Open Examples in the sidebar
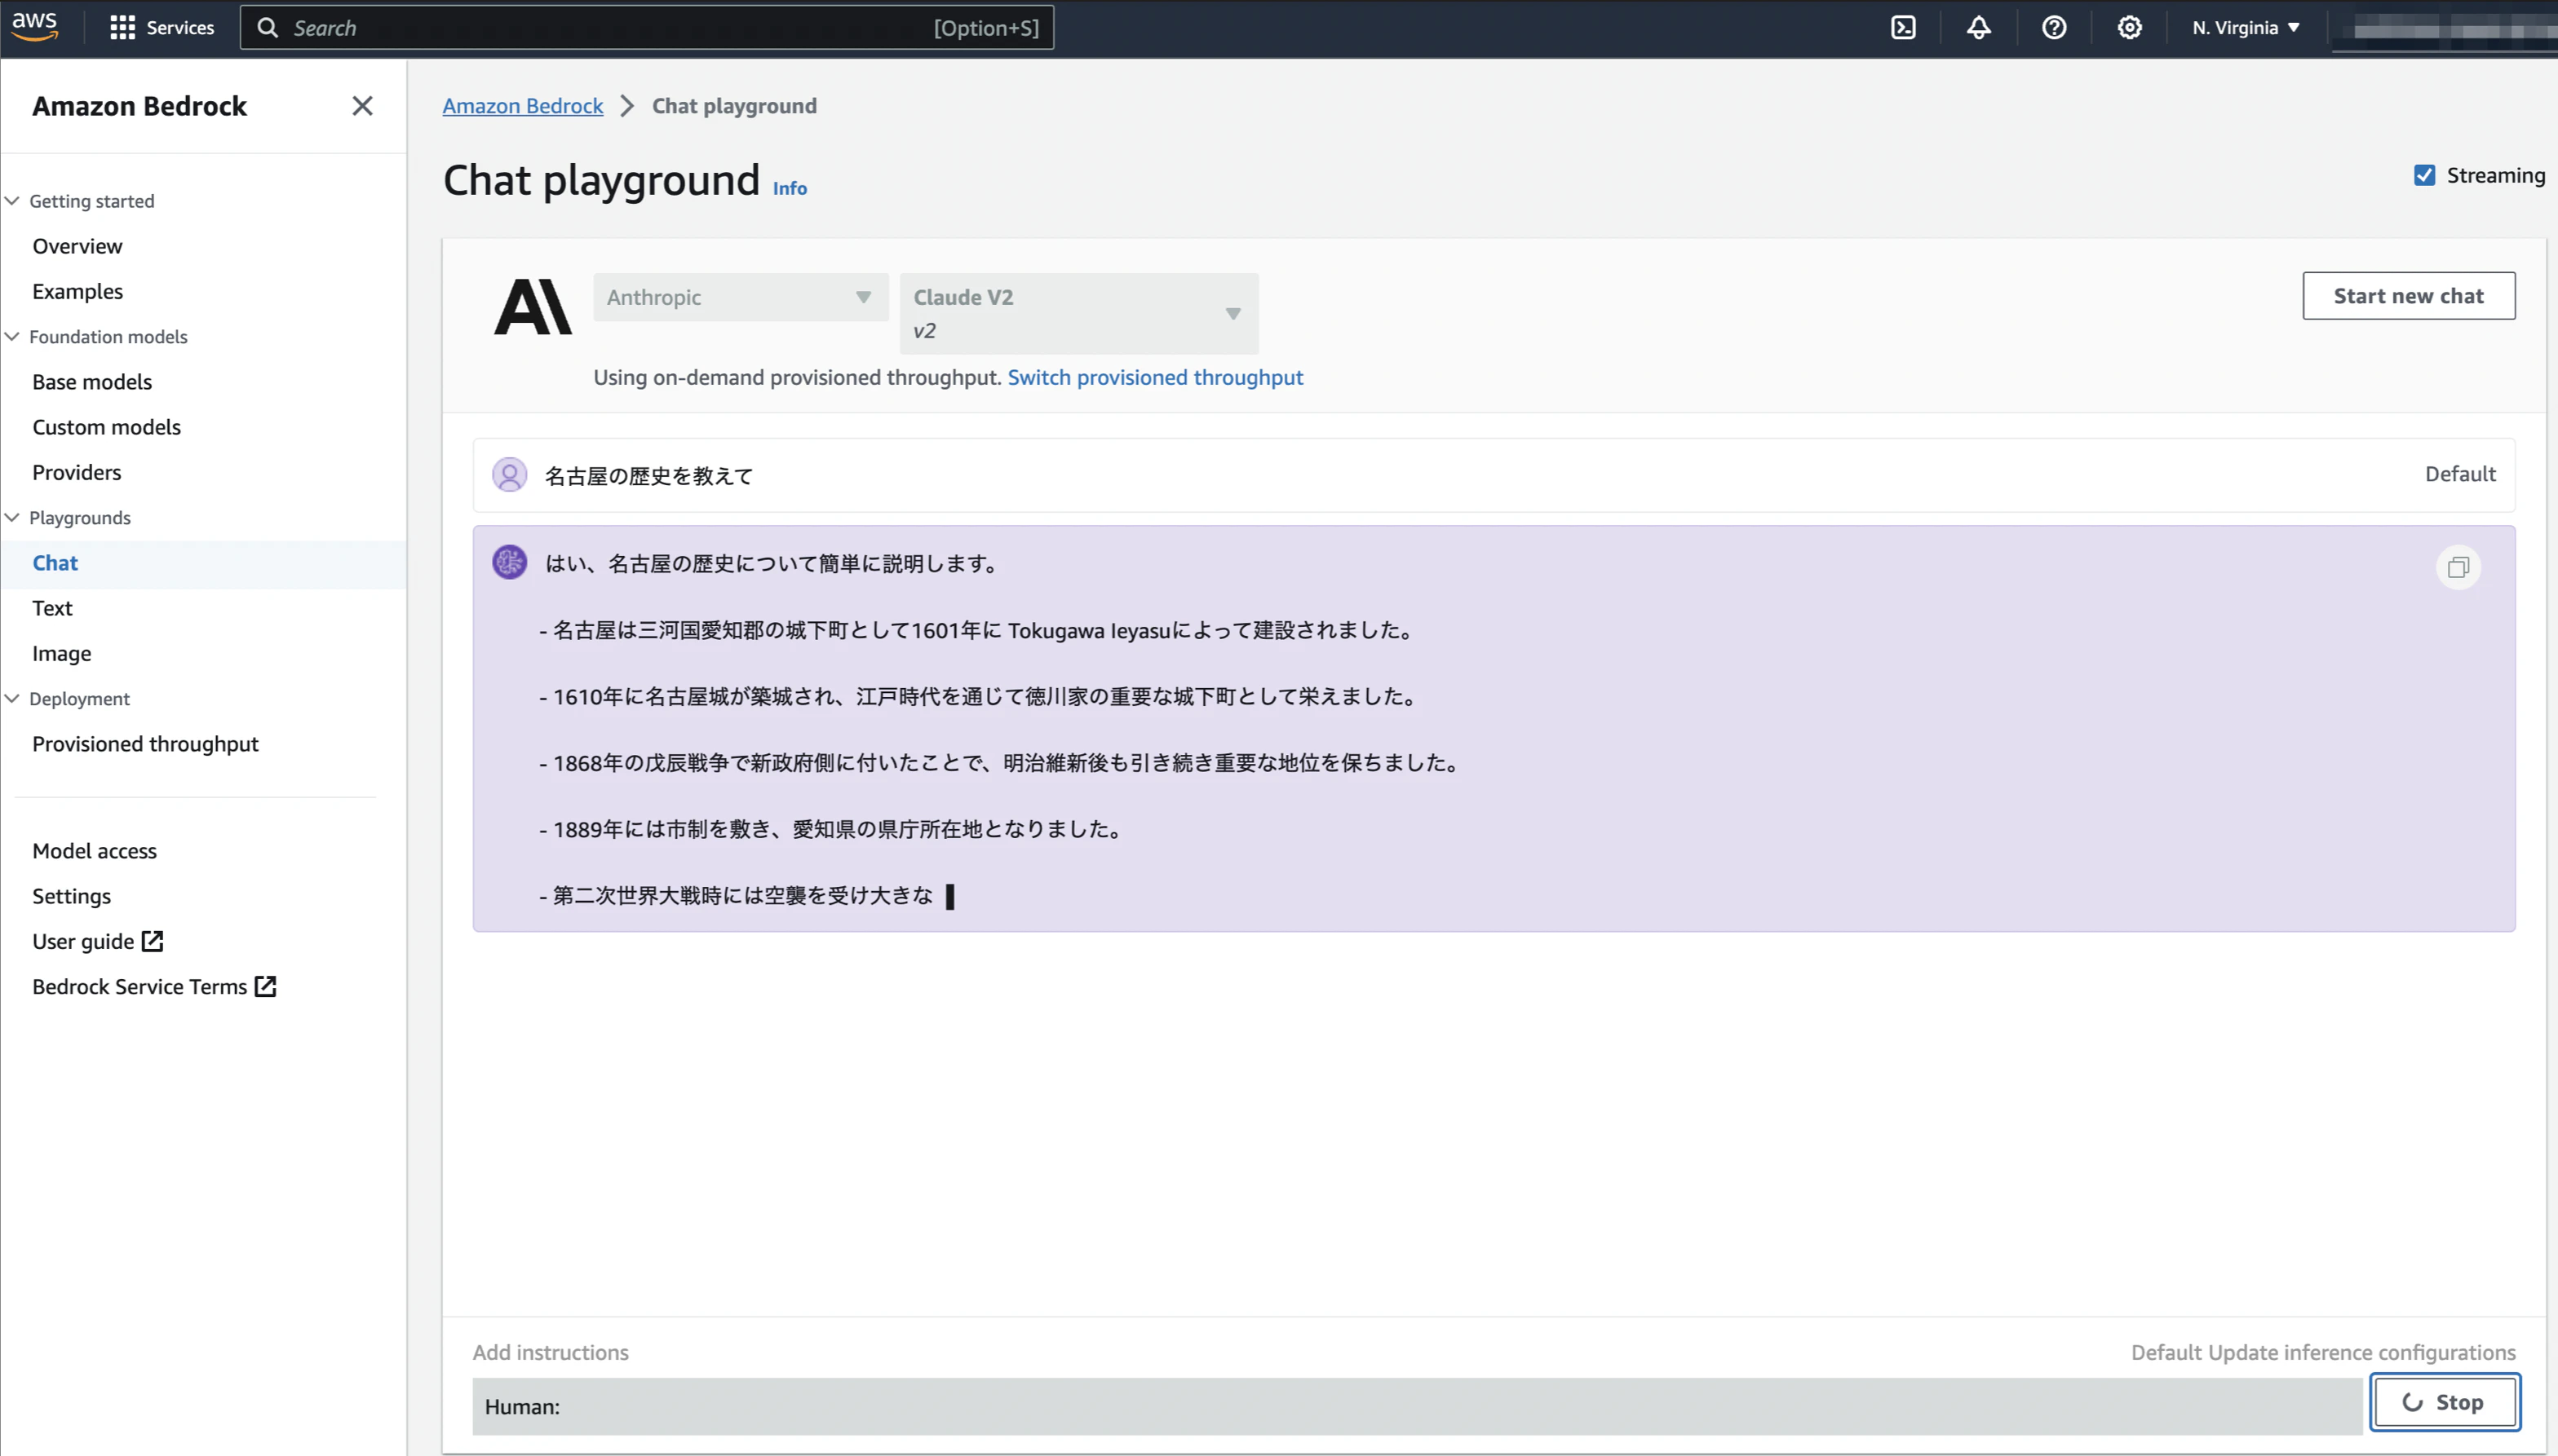2558x1456 pixels. pos(77,291)
